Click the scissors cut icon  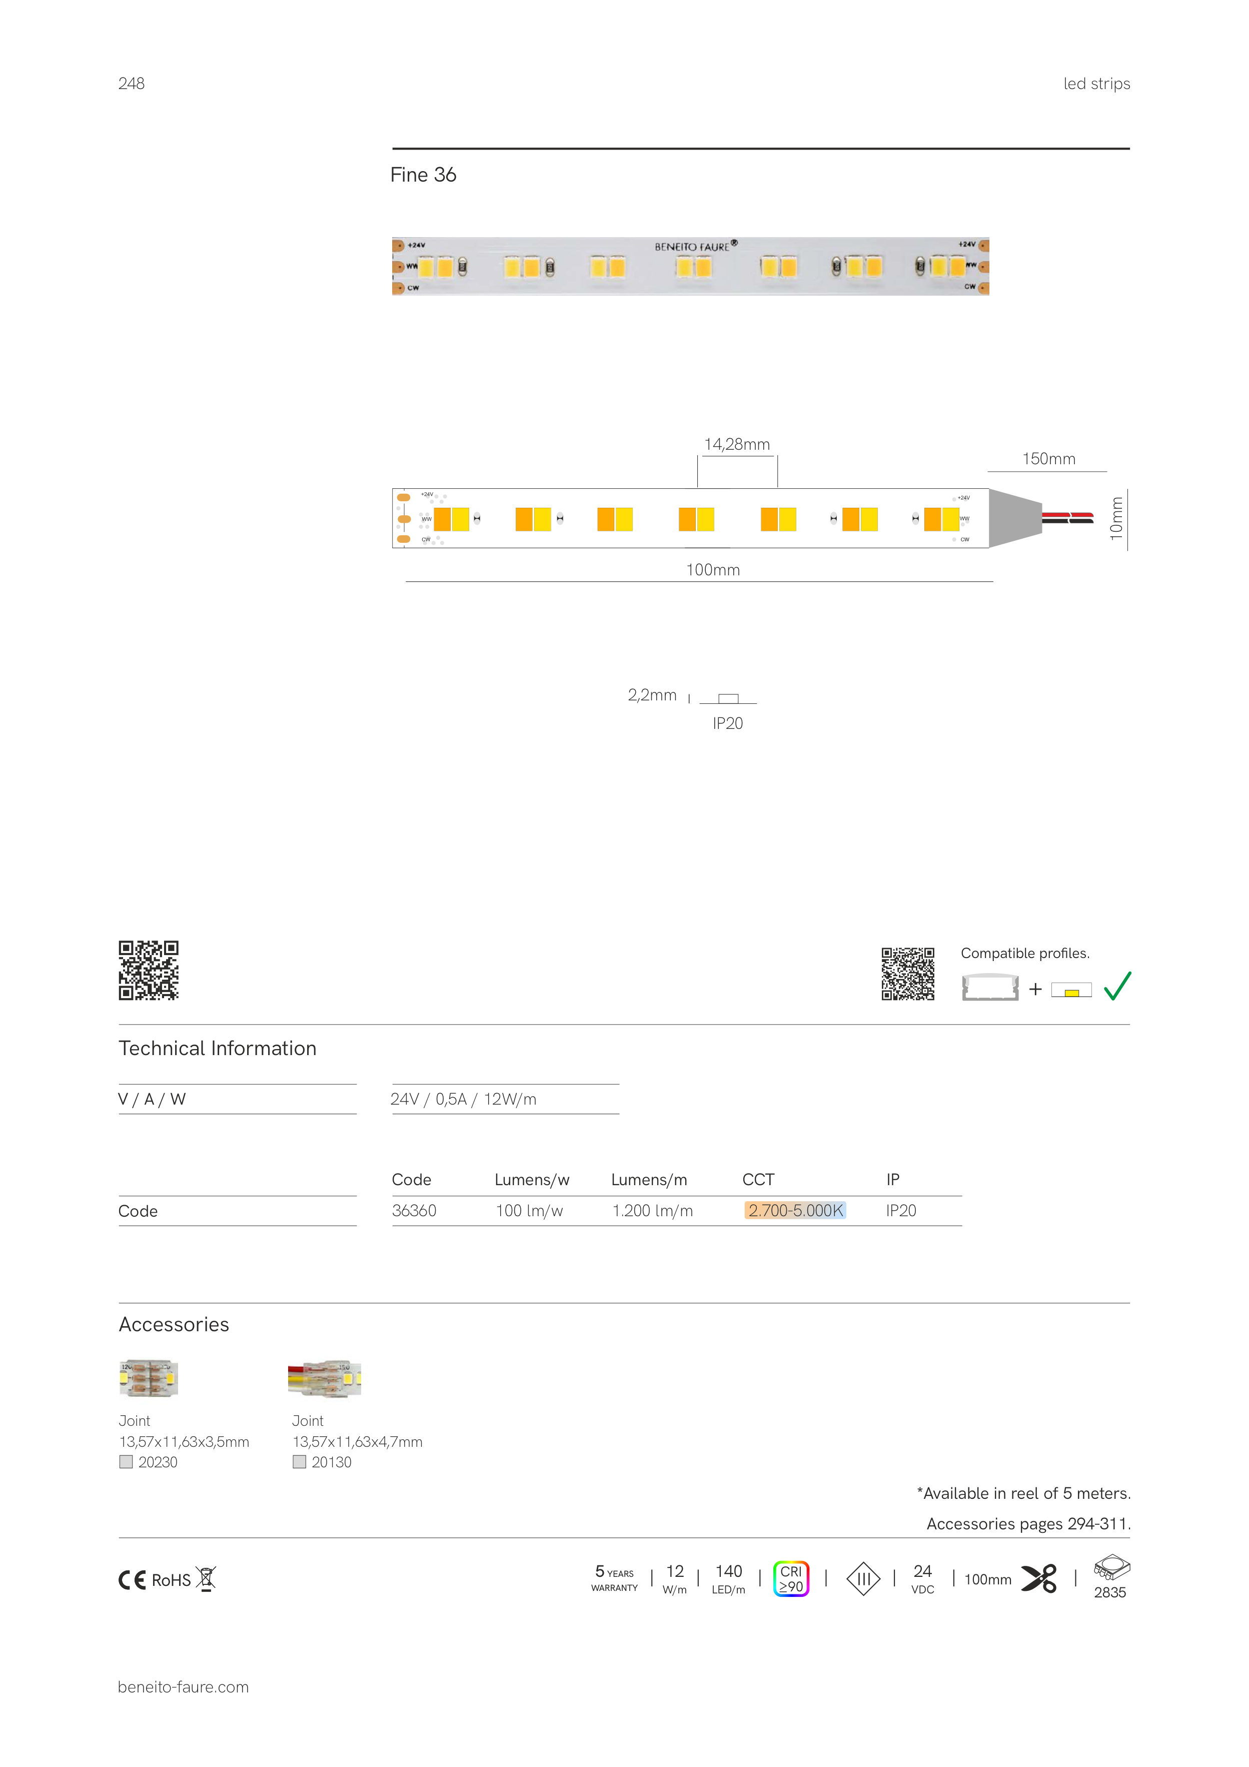1038,1578
